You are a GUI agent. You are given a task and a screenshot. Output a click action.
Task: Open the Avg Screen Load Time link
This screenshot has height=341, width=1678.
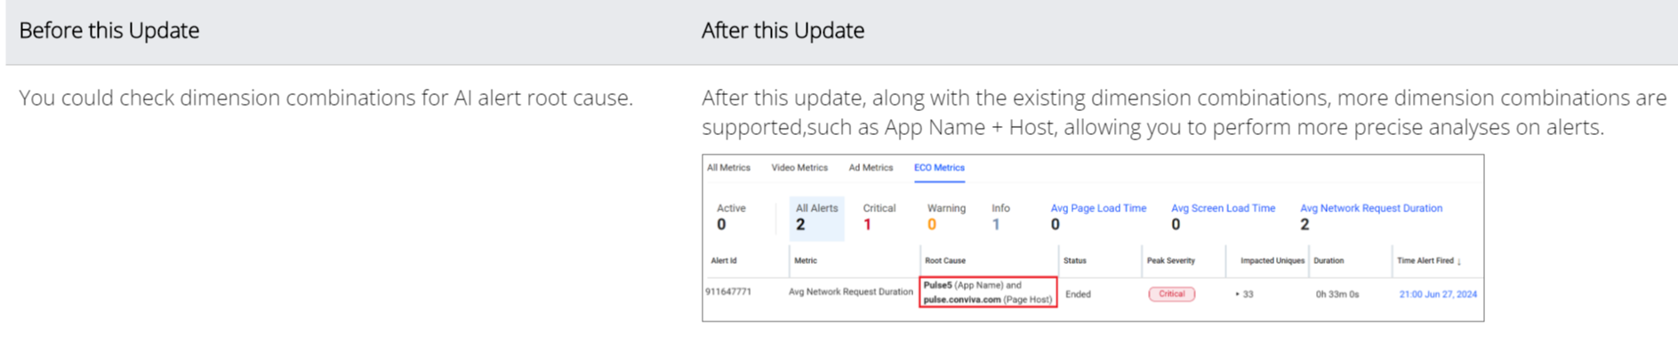click(1223, 209)
